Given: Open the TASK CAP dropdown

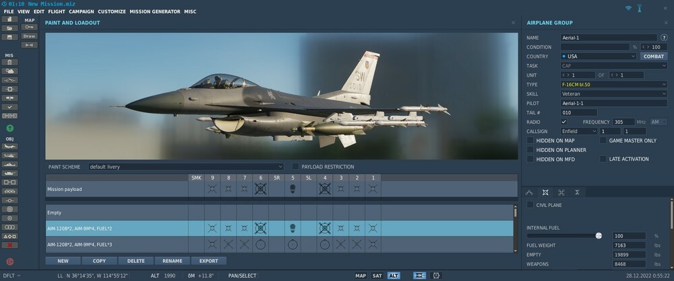Looking at the screenshot, I should (x=614, y=66).
